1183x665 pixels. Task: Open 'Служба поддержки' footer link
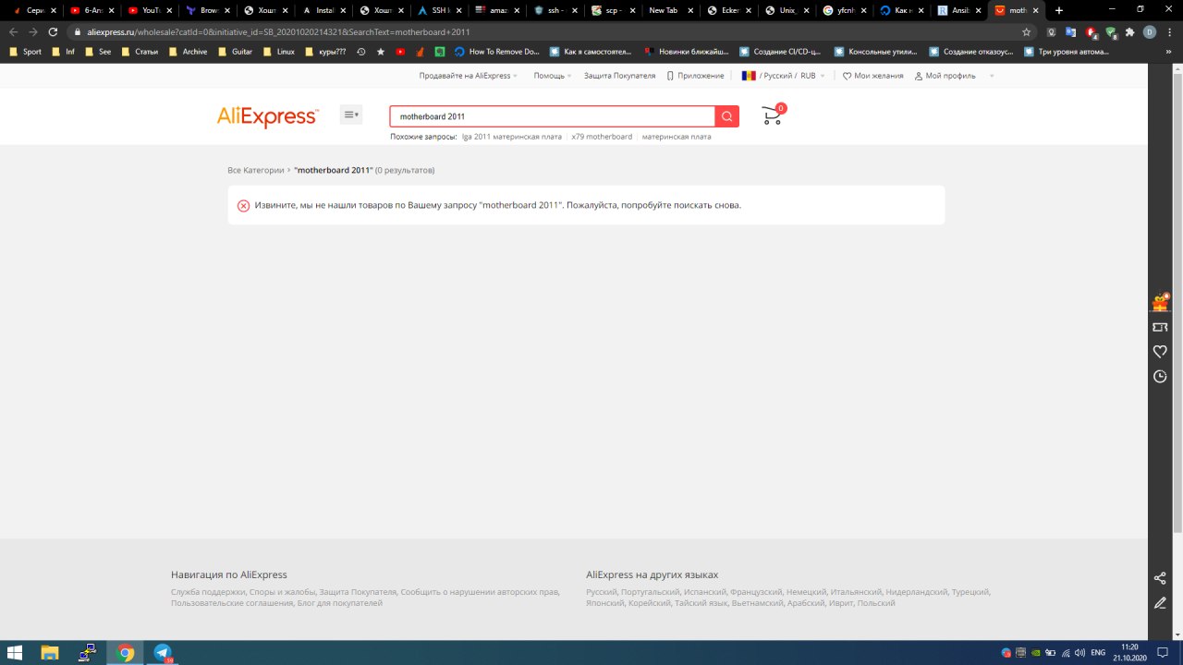[208, 592]
